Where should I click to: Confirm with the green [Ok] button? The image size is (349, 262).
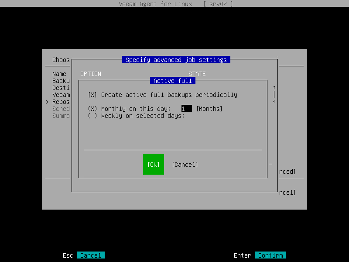[x=154, y=164]
